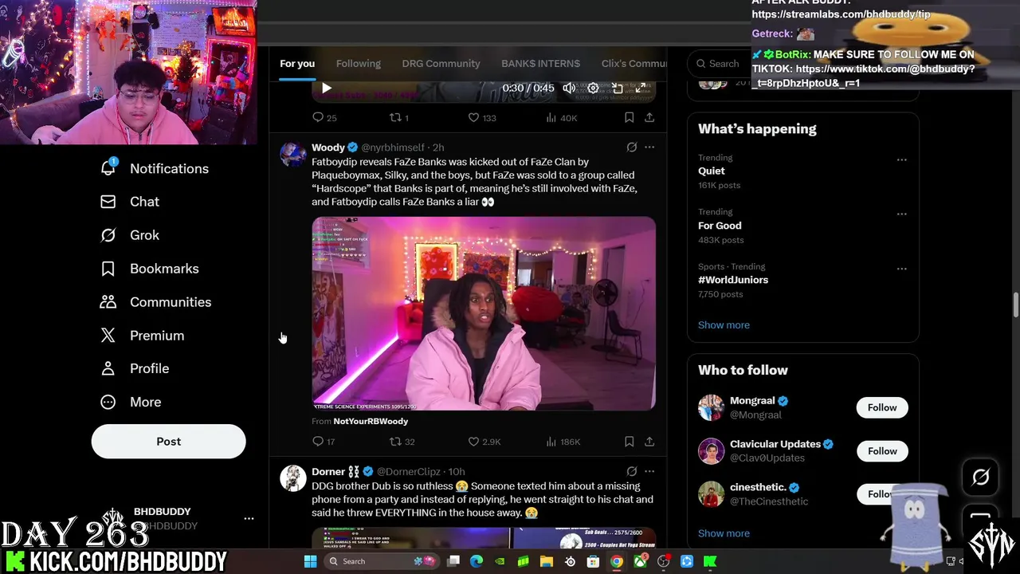Open more options on Woody's post
The width and height of the screenshot is (1020, 574).
coord(649,147)
